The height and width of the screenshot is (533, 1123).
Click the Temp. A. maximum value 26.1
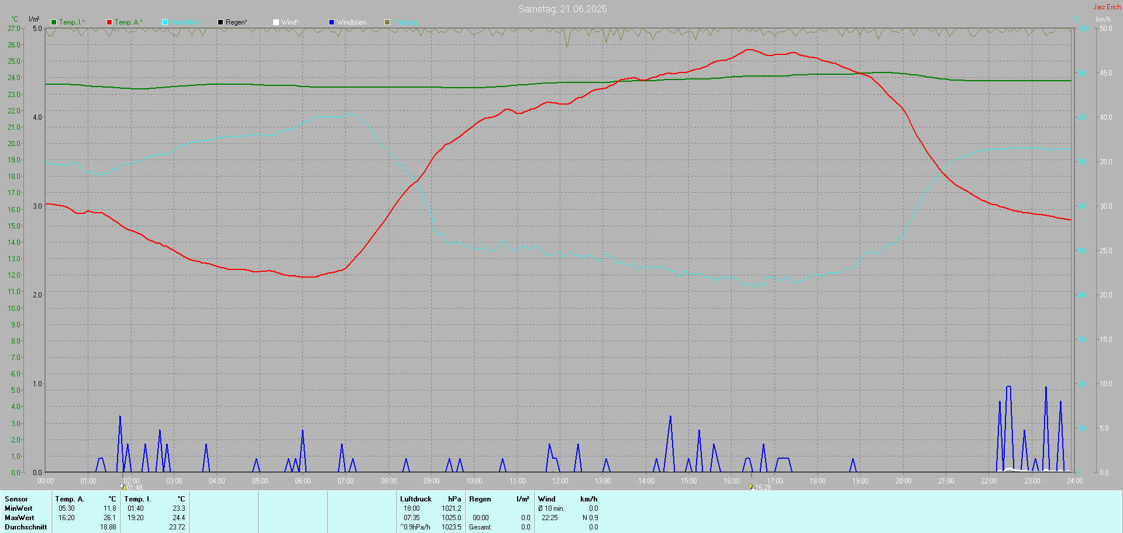(x=110, y=518)
